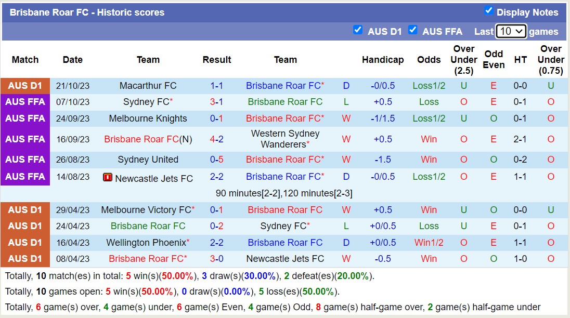
Task: Toggle the AUS D1 checkbox
Action: (x=358, y=30)
